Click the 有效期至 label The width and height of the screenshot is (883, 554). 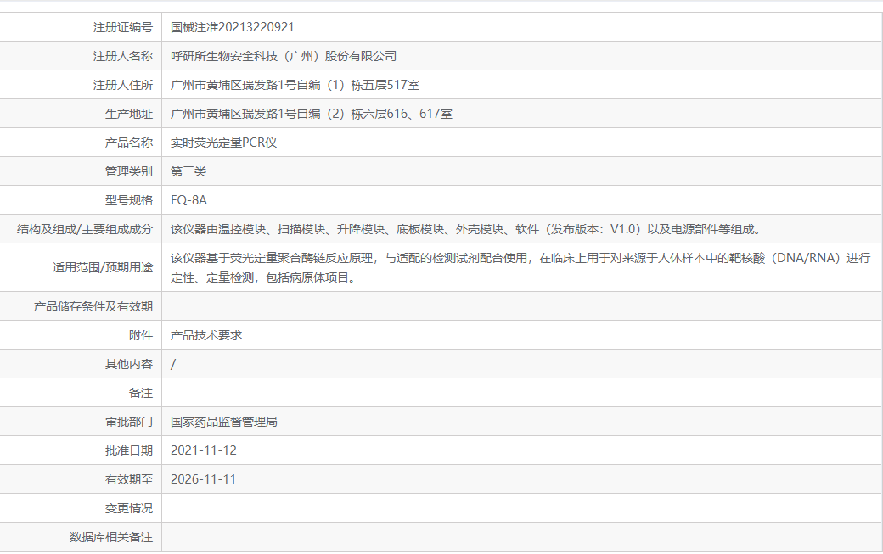129,479
